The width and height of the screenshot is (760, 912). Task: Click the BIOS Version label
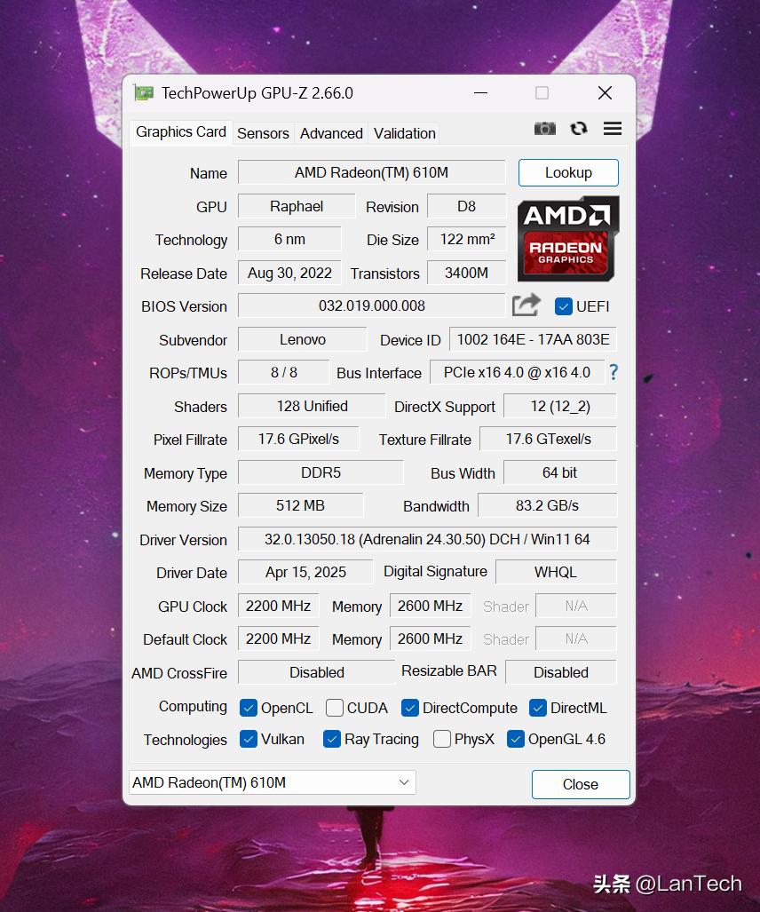(184, 307)
